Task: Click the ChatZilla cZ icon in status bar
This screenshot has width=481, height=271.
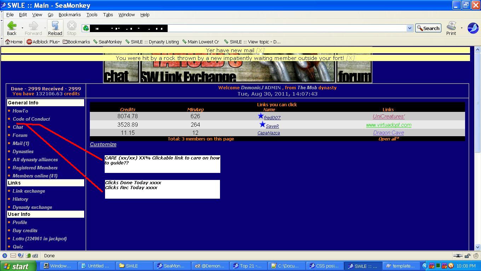Action: pyautogui.click(x=36, y=256)
